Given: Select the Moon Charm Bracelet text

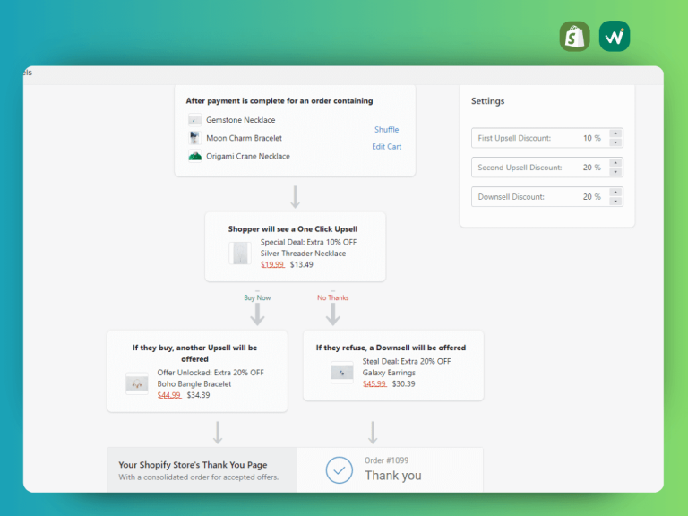Looking at the screenshot, I should 244,138.
